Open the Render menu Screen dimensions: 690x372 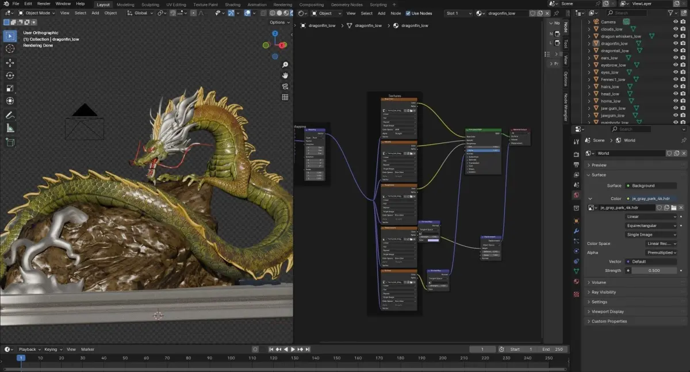coord(44,3)
